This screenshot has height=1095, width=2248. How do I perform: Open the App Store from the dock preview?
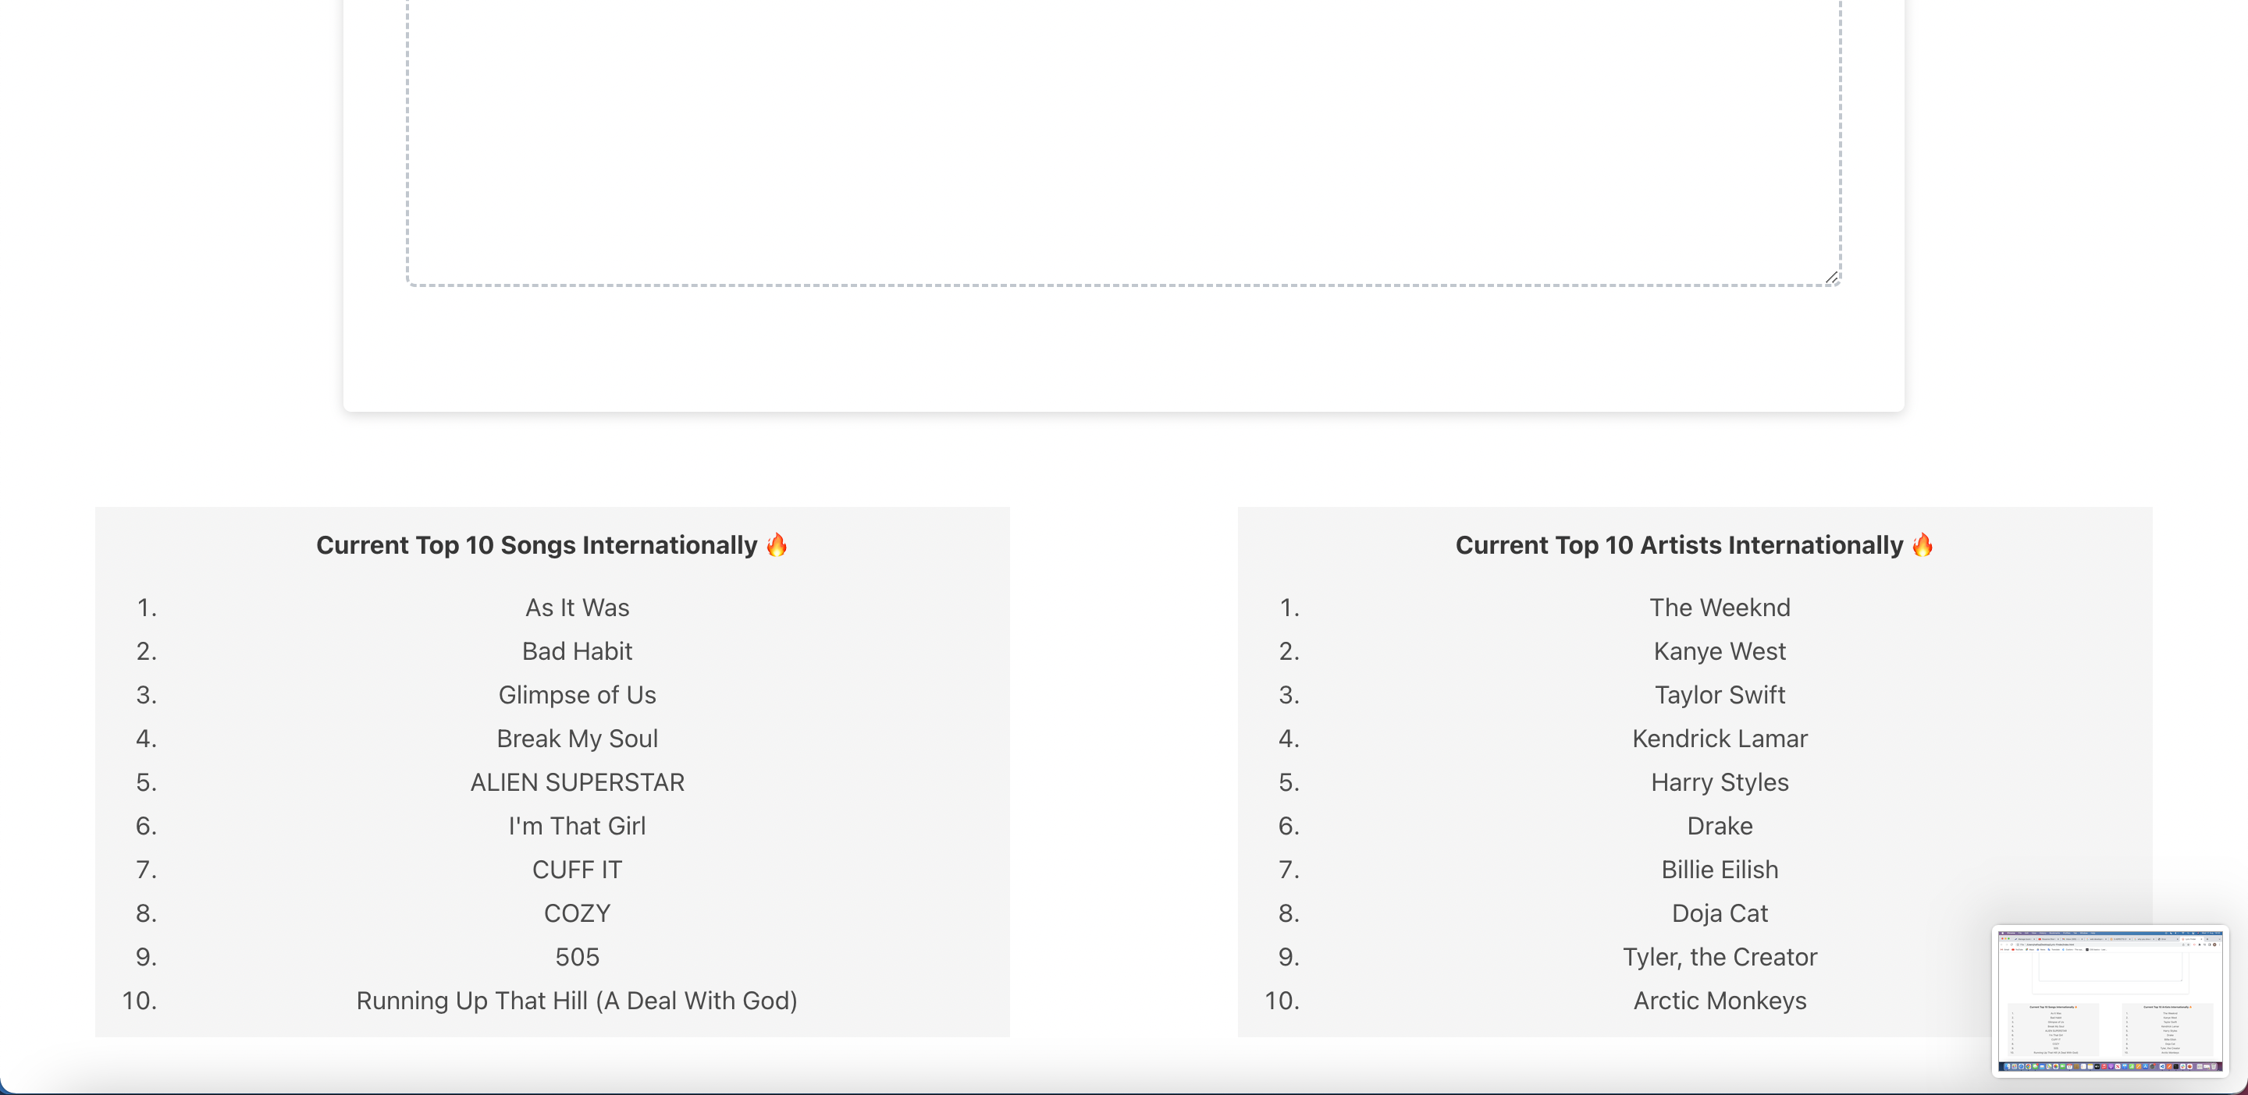point(2145,1067)
